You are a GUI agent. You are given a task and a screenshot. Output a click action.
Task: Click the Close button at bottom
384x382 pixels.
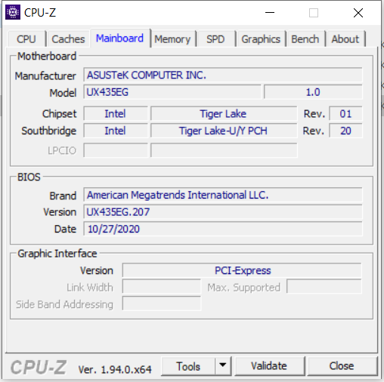coord(342,366)
